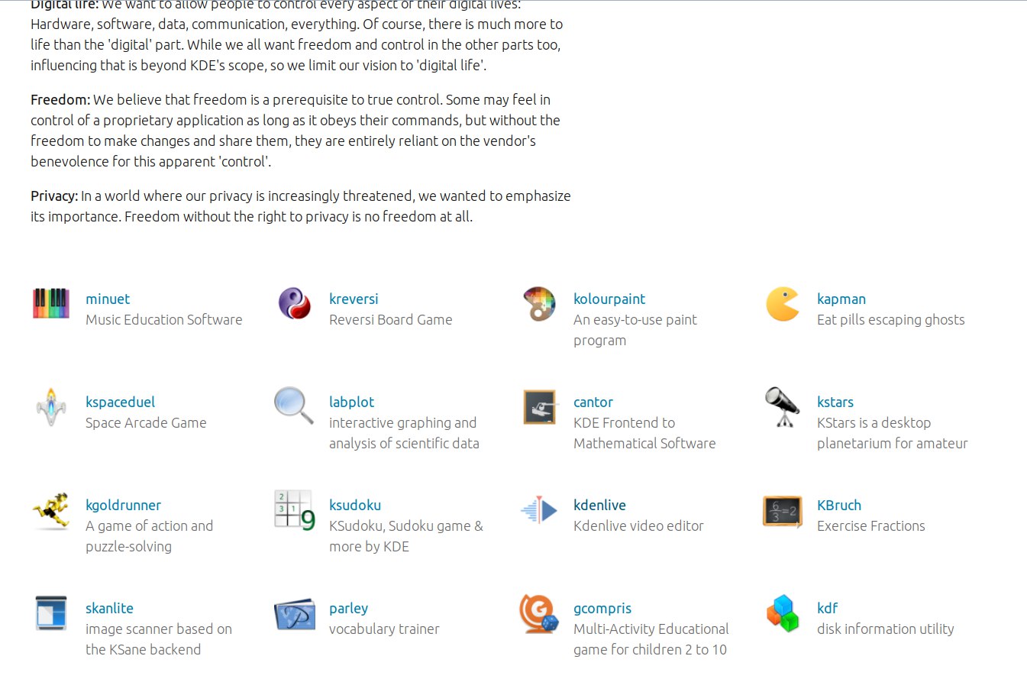Click the bold 'Freedom:' paragraph heading
The width and height of the screenshot is (1027, 682).
pyautogui.click(x=60, y=99)
